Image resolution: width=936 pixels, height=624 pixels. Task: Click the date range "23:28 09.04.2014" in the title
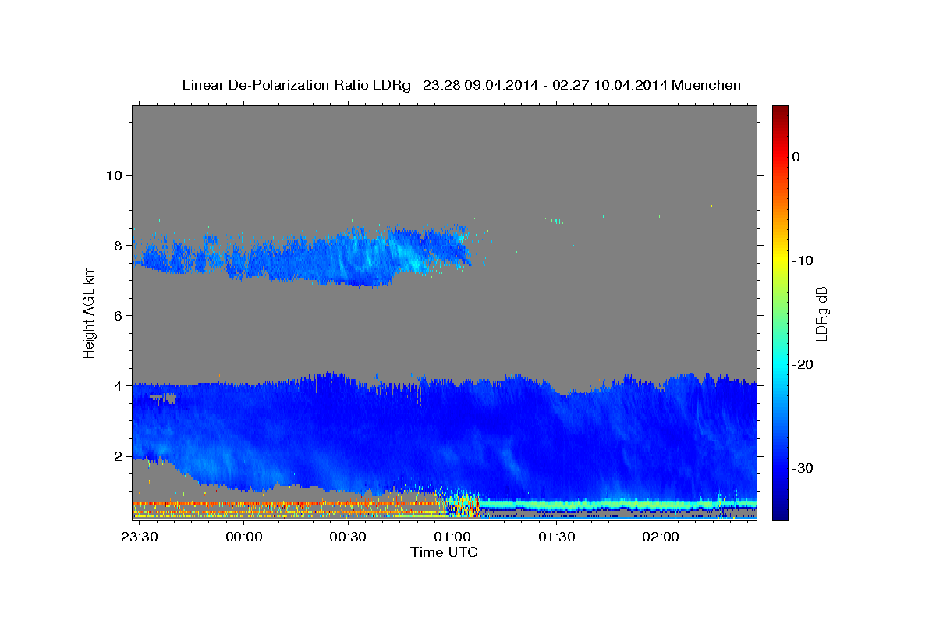pos(480,85)
